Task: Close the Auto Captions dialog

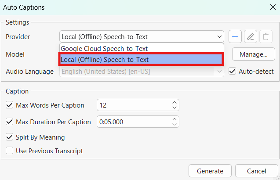Action: pos(273,7)
